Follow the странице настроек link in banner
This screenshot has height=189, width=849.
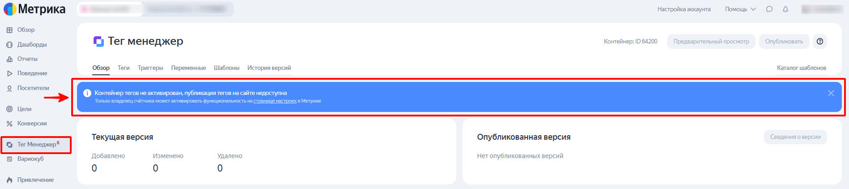click(x=275, y=101)
